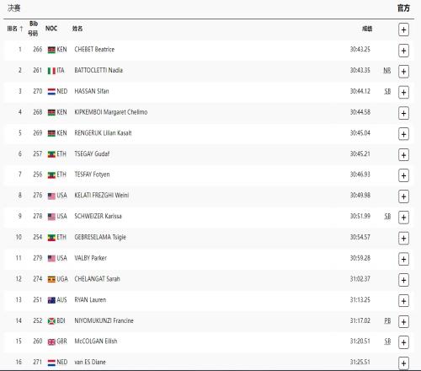Expand details for HASSAN Sifan row
Viewport: 421px width, 371px height.
pyautogui.click(x=403, y=92)
